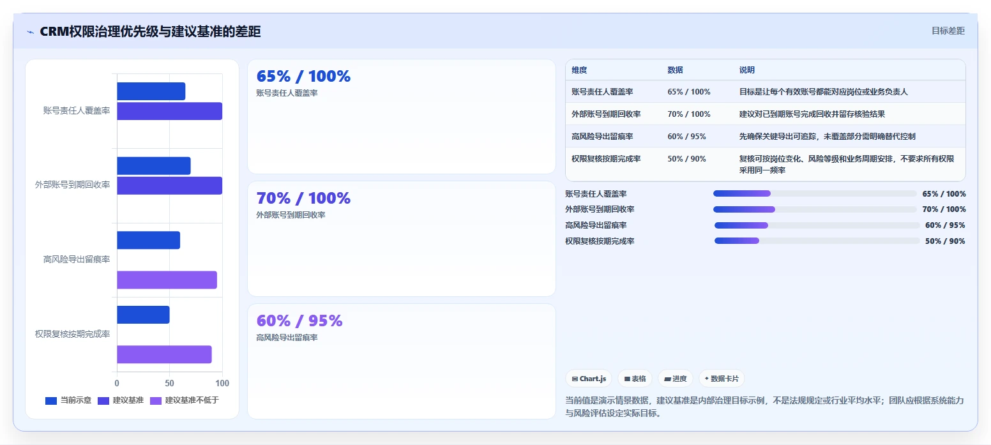Click 高风险导出留痕率 label on chart axis
This screenshot has width=991, height=445.
click(x=77, y=259)
